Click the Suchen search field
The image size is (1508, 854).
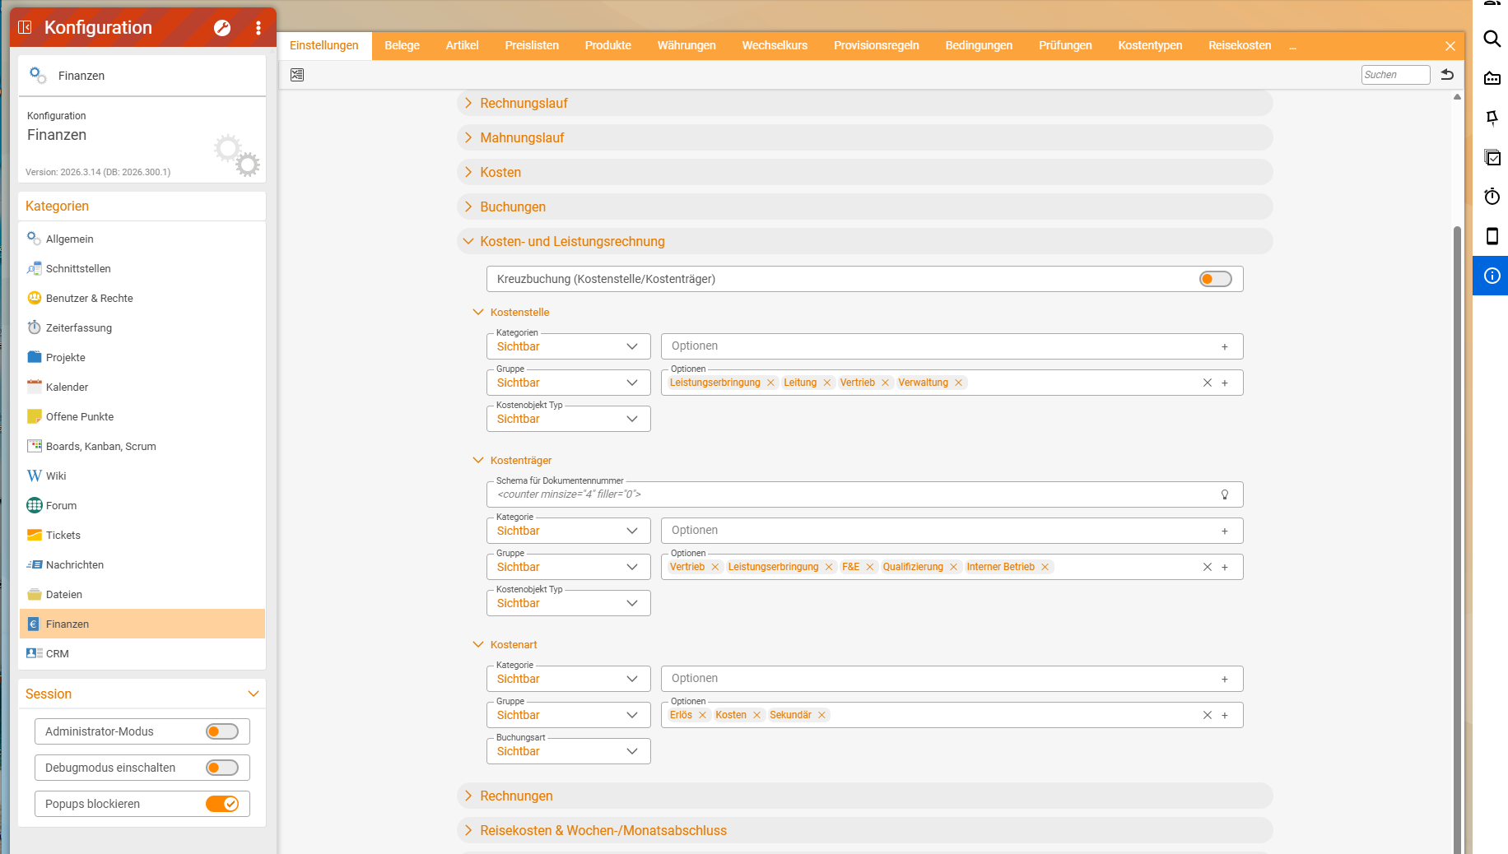(1395, 75)
